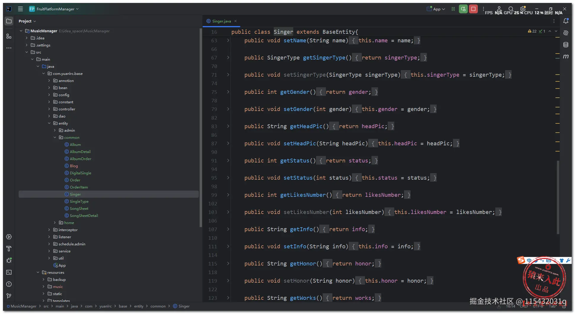Open the App run configuration dropdown
575x314 pixels.
(436, 9)
